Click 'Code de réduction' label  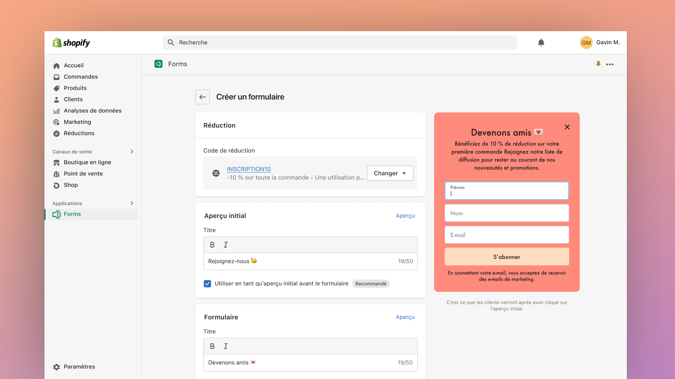coord(229,151)
